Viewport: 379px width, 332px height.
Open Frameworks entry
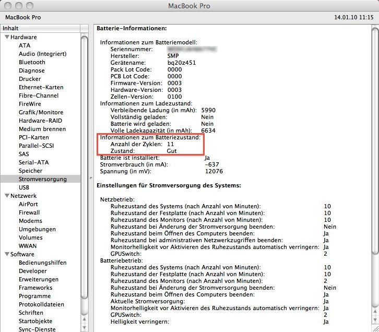click(35, 288)
